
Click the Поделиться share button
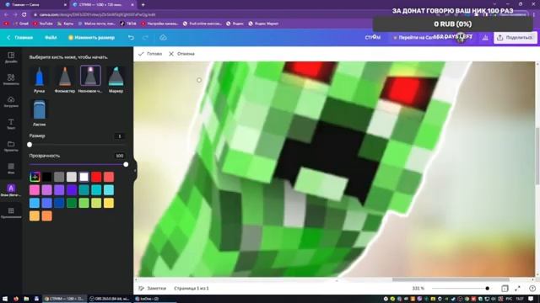coord(516,37)
